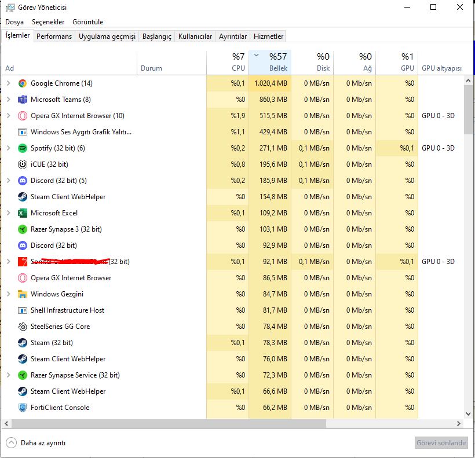Expand the Microsoft Excel process group
The width and height of the screenshot is (475, 458).
click(x=9, y=213)
